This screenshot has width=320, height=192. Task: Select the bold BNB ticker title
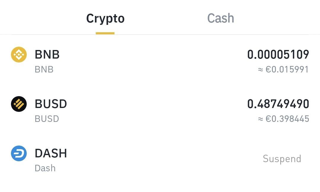coord(47,54)
